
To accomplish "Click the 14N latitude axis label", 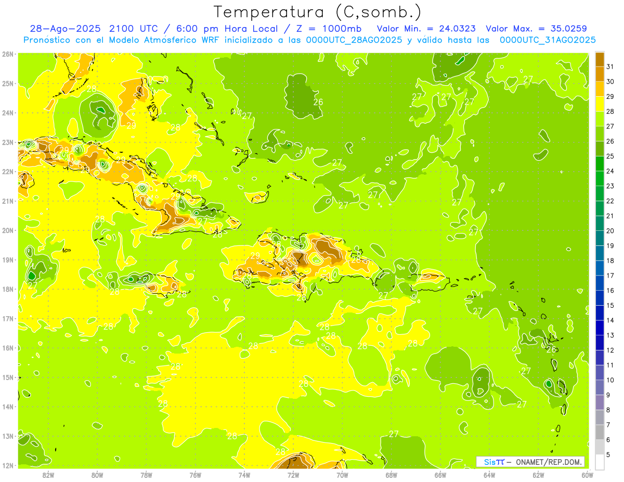I will coord(8,407).
